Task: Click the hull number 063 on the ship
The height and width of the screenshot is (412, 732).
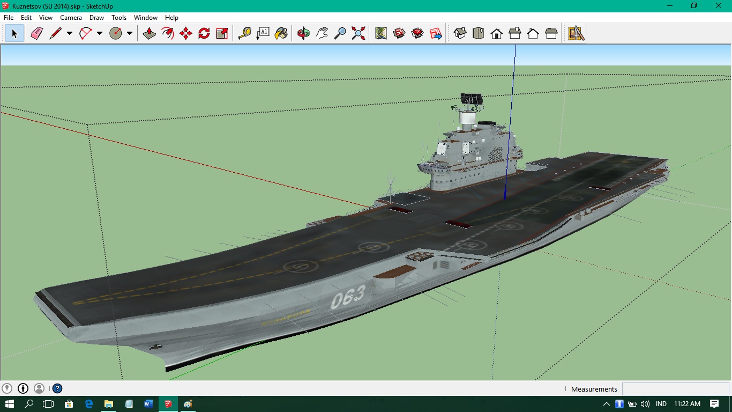Action: tap(348, 297)
